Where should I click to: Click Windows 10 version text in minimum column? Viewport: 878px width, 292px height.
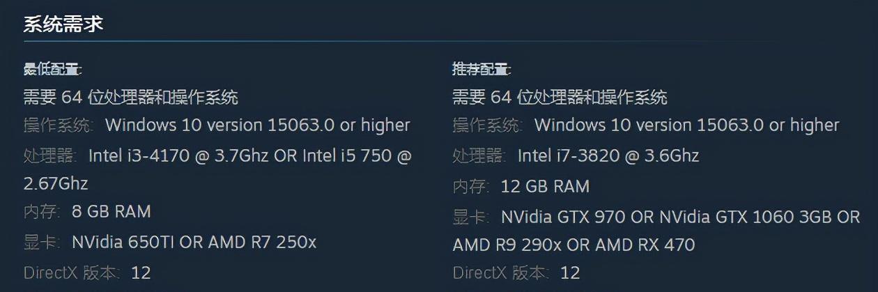pos(258,125)
